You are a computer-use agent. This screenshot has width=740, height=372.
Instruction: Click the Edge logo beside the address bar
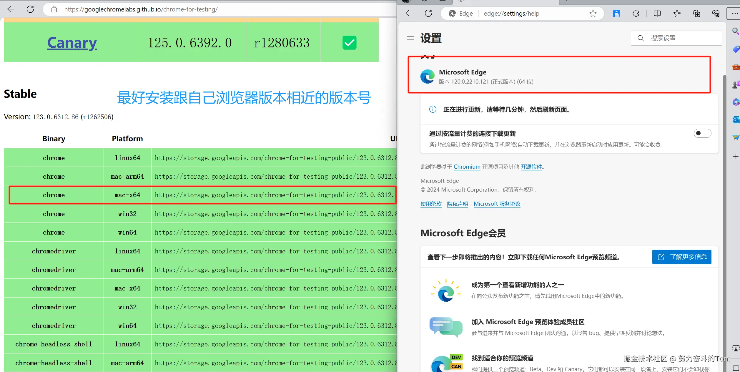coord(452,14)
